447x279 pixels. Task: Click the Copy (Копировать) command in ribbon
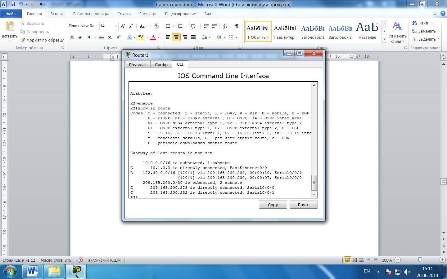(34, 32)
